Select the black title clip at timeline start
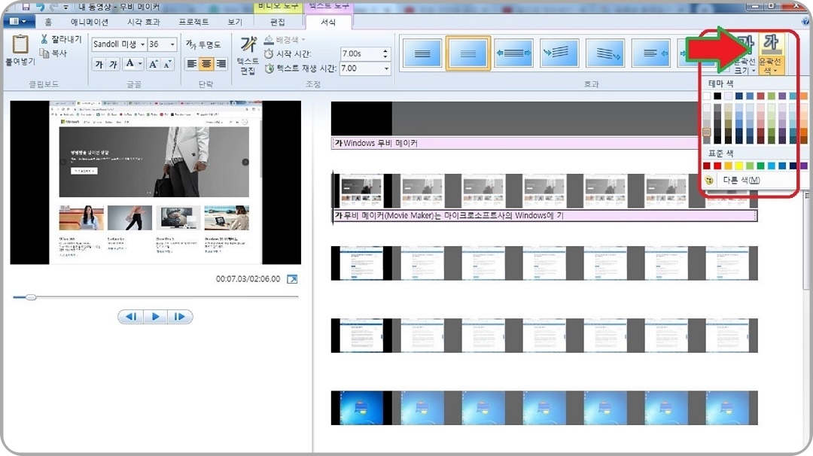 click(361, 119)
